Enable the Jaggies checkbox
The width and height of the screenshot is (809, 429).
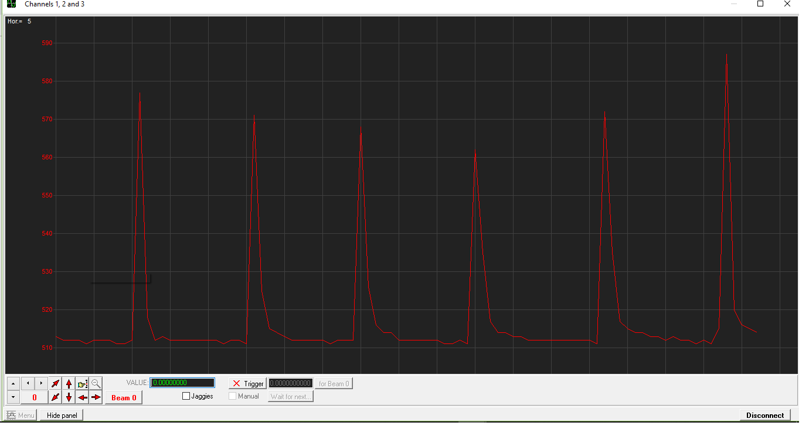186,396
